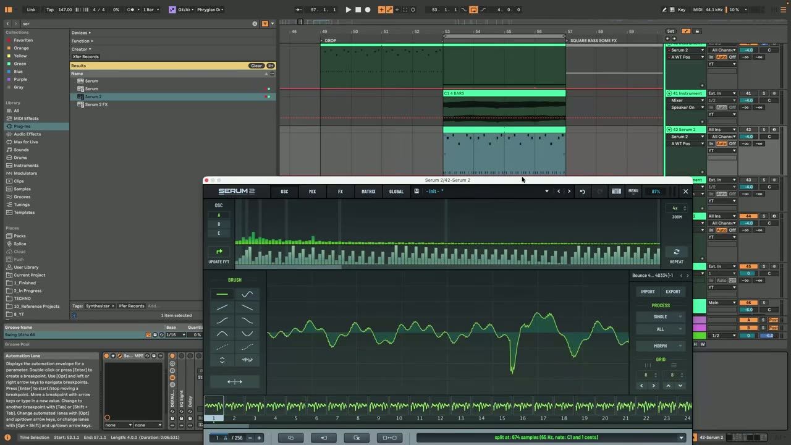Switch to Serum's MIX tab
The height and width of the screenshot is (445, 791).
tap(312, 192)
